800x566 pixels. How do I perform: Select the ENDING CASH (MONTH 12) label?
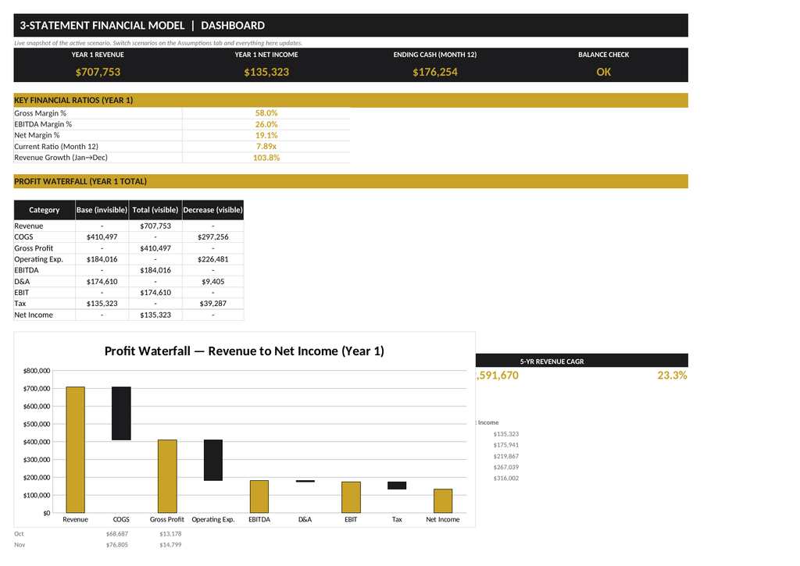(434, 55)
